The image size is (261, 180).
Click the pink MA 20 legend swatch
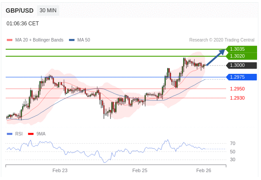[10, 40]
